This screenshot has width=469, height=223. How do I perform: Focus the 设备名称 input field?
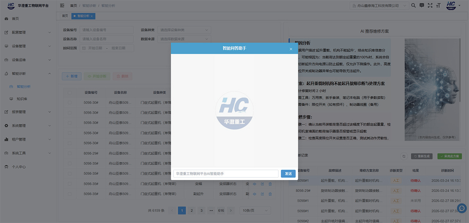[x=107, y=39]
